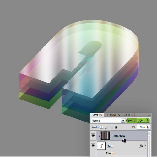Collapse the Text layer effects arrow
The width and height of the screenshot is (157, 157).
[146, 146]
